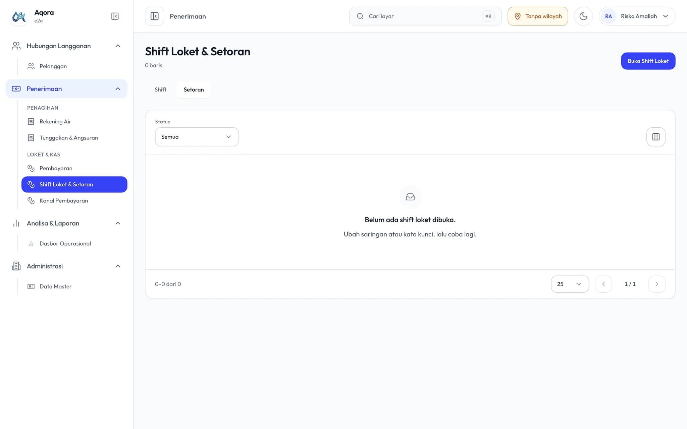Image resolution: width=687 pixels, height=429 pixels.
Task: Click the '1 / 1' page indicator
Action: pyautogui.click(x=630, y=284)
